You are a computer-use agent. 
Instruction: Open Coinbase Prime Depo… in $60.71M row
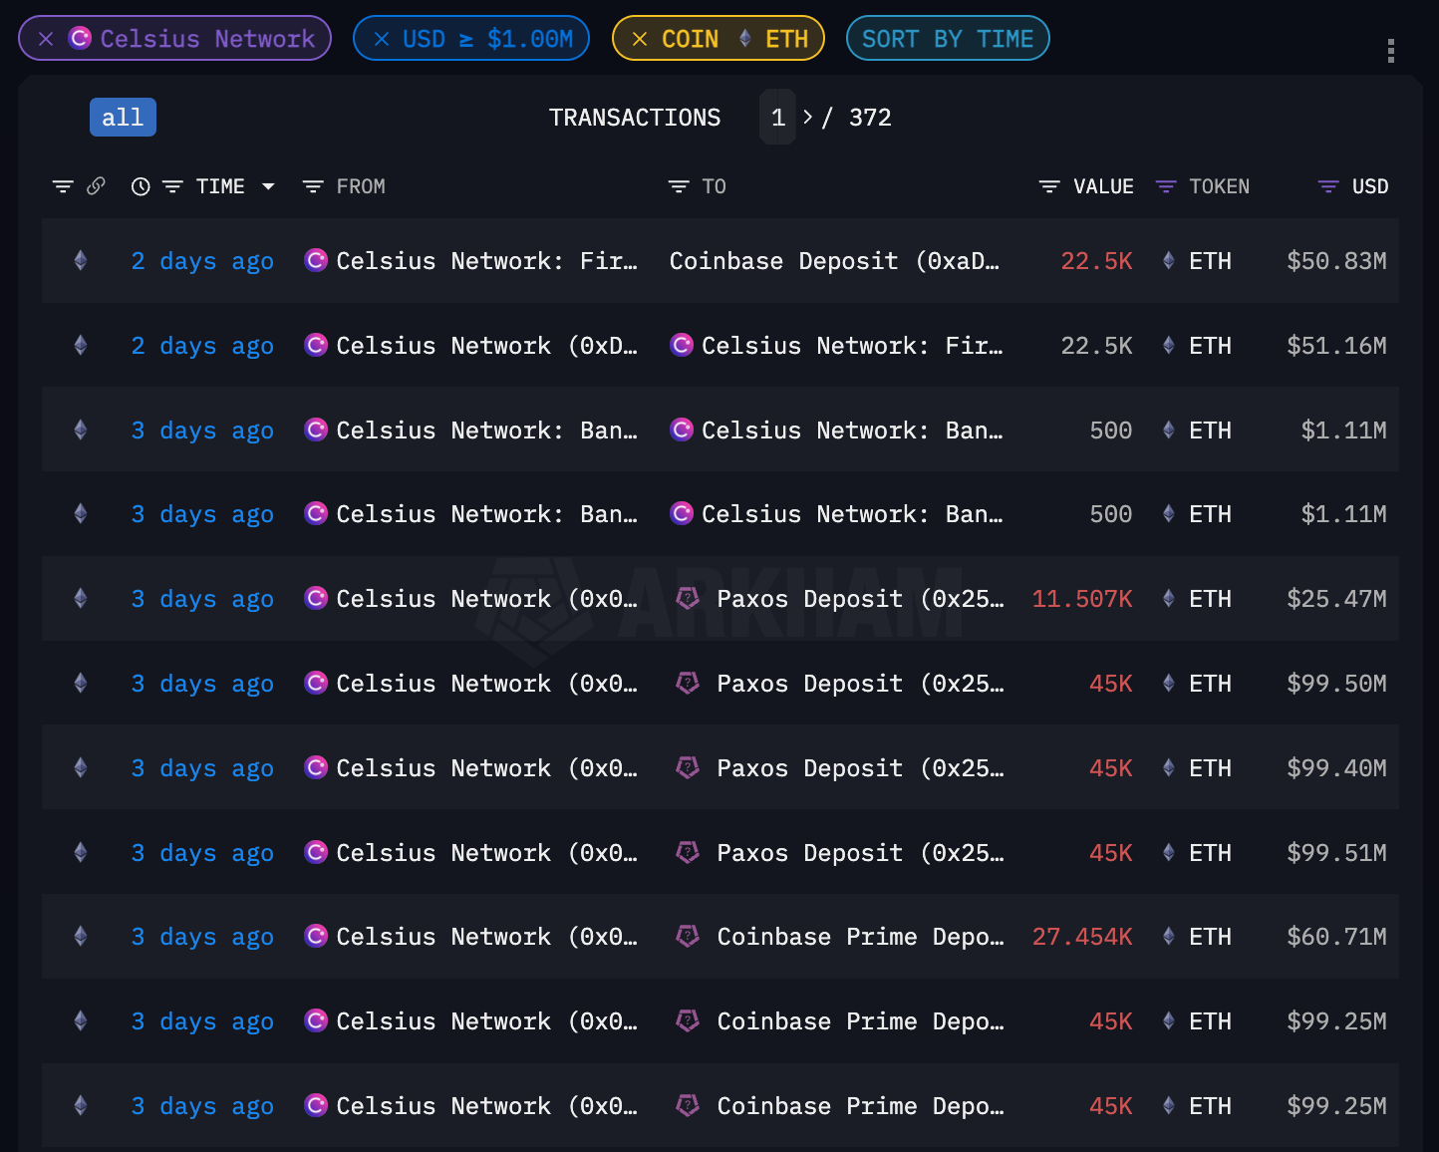click(860, 937)
